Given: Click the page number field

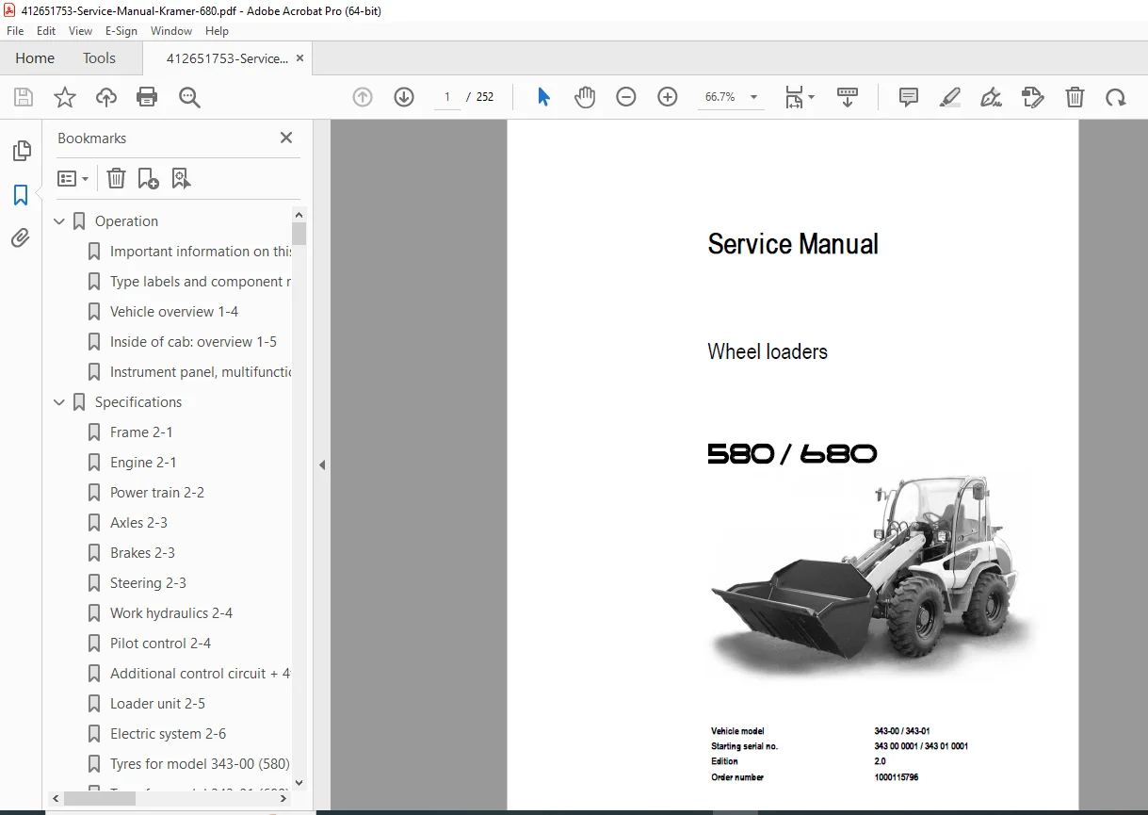Looking at the screenshot, I should (447, 97).
